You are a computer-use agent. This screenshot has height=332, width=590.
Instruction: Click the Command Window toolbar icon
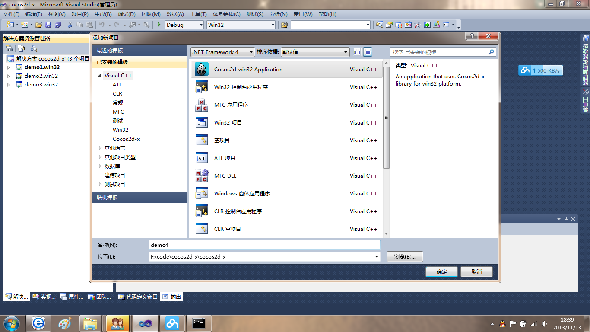tap(447, 25)
